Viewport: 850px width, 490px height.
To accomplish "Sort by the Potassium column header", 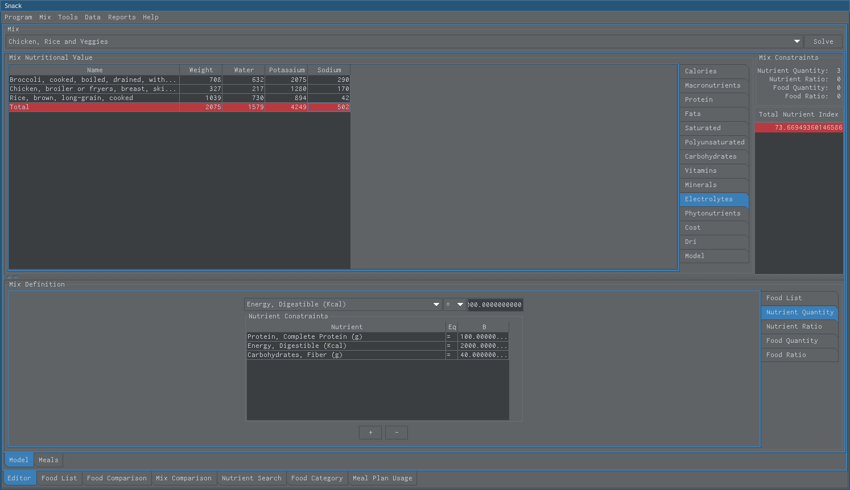I will [287, 70].
